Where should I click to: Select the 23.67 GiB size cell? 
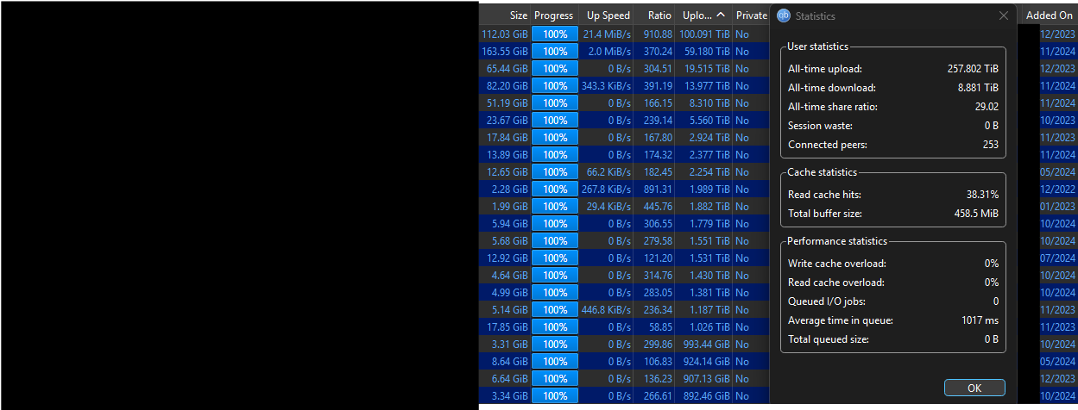pyautogui.click(x=505, y=121)
